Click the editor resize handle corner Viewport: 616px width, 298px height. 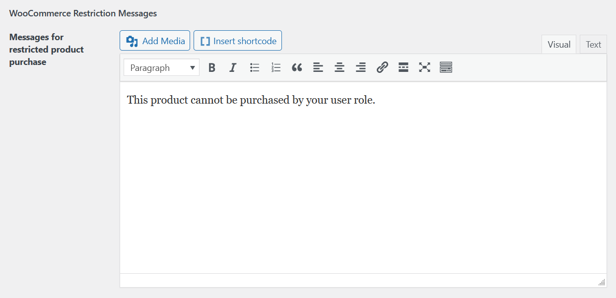[602, 282]
